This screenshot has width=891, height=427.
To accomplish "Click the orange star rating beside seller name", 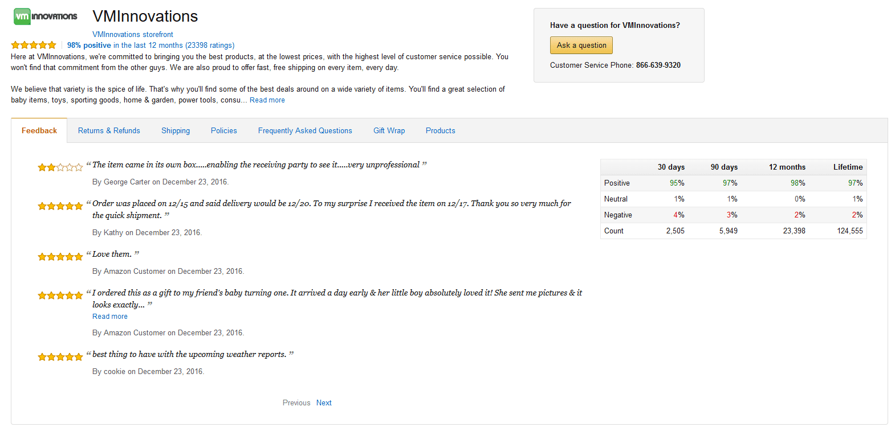I will pos(33,44).
